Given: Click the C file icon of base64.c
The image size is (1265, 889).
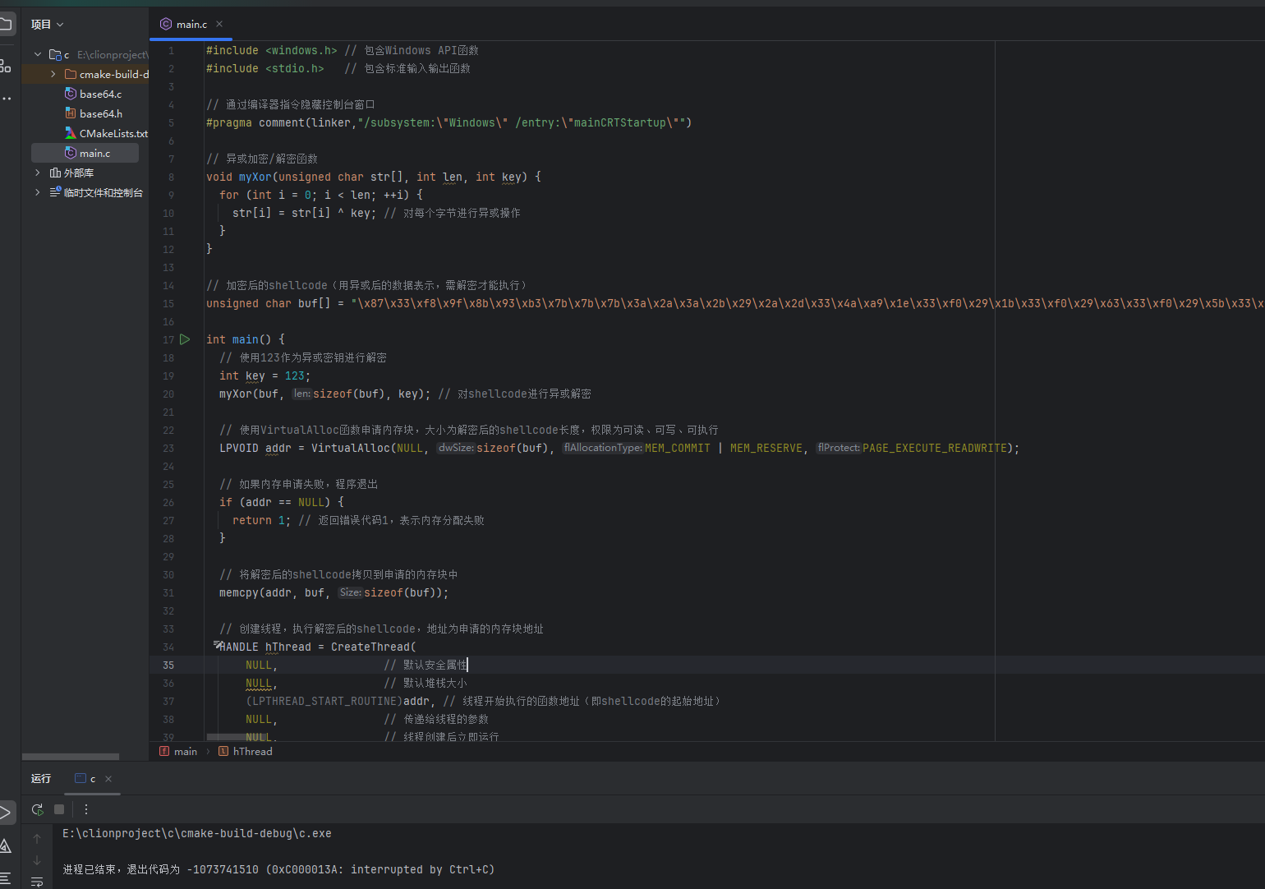Looking at the screenshot, I should (71, 94).
